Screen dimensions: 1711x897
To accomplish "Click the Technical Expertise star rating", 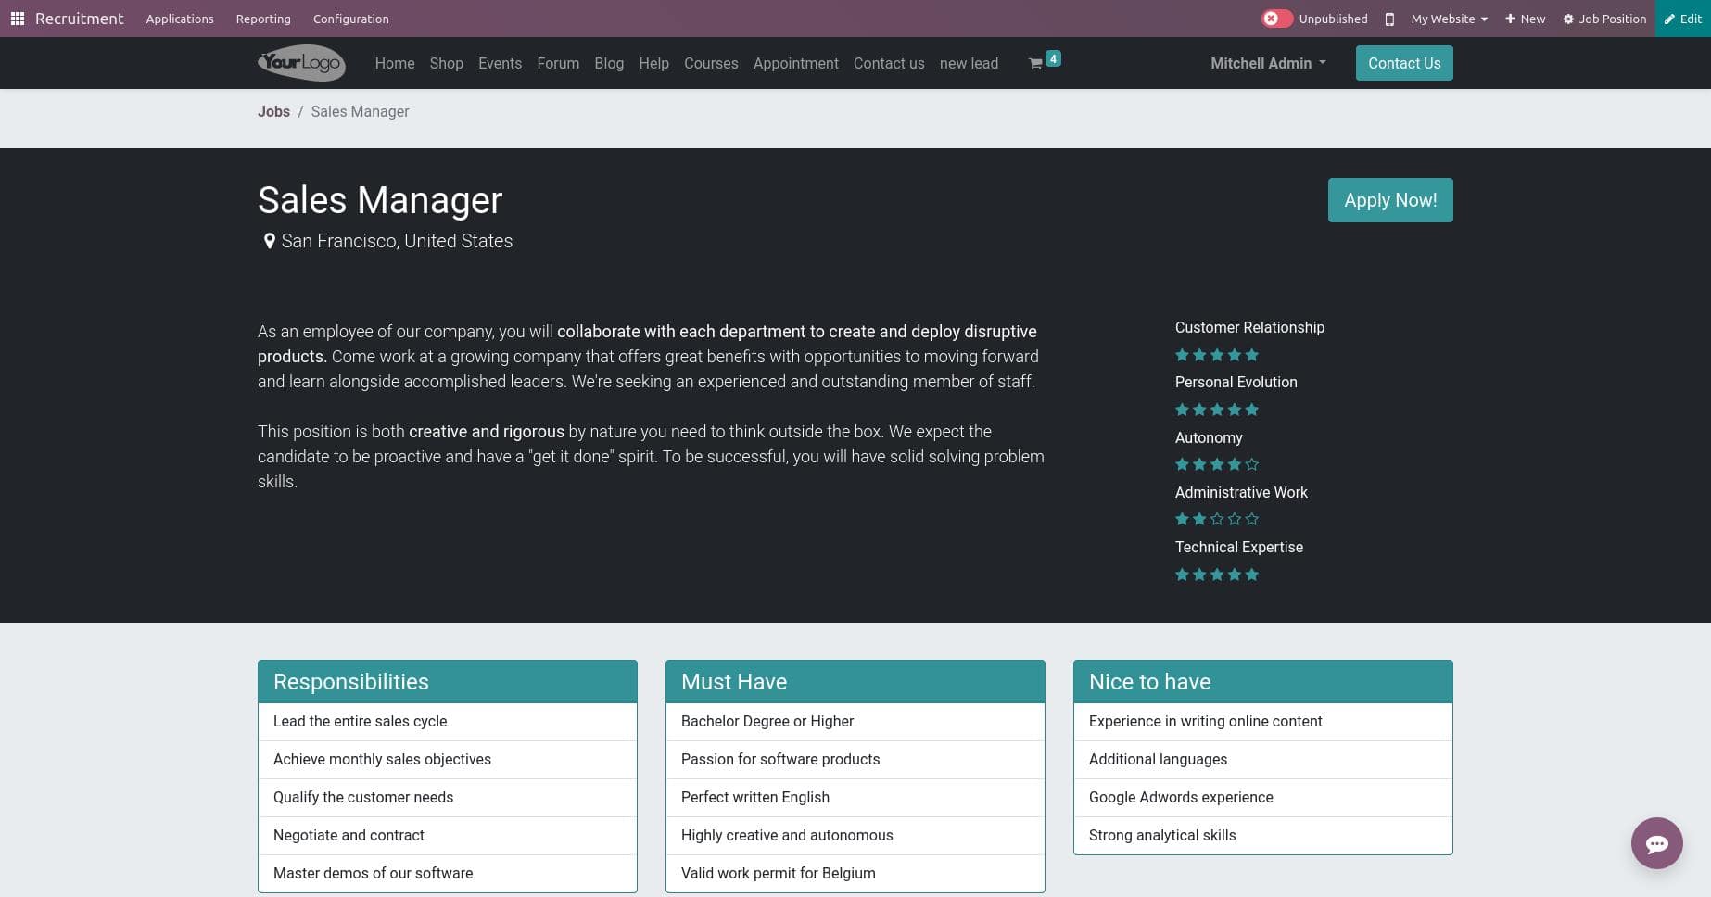I will [x=1216, y=575].
